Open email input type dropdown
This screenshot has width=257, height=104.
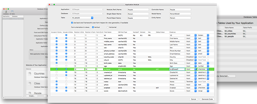point(203,54)
